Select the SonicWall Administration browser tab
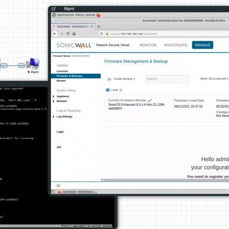The width and height of the screenshot is (229, 229). (72, 27)
